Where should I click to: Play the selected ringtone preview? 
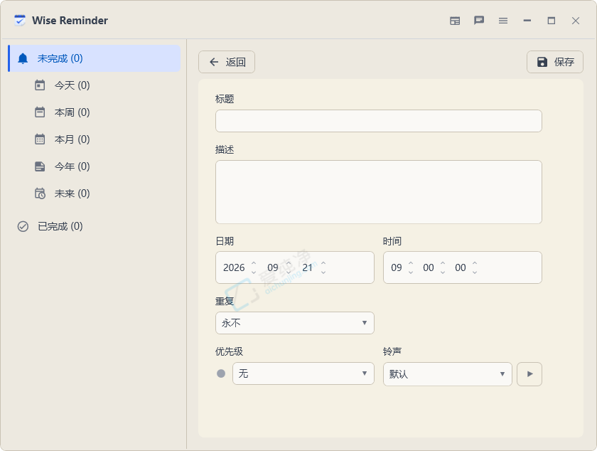coord(529,374)
